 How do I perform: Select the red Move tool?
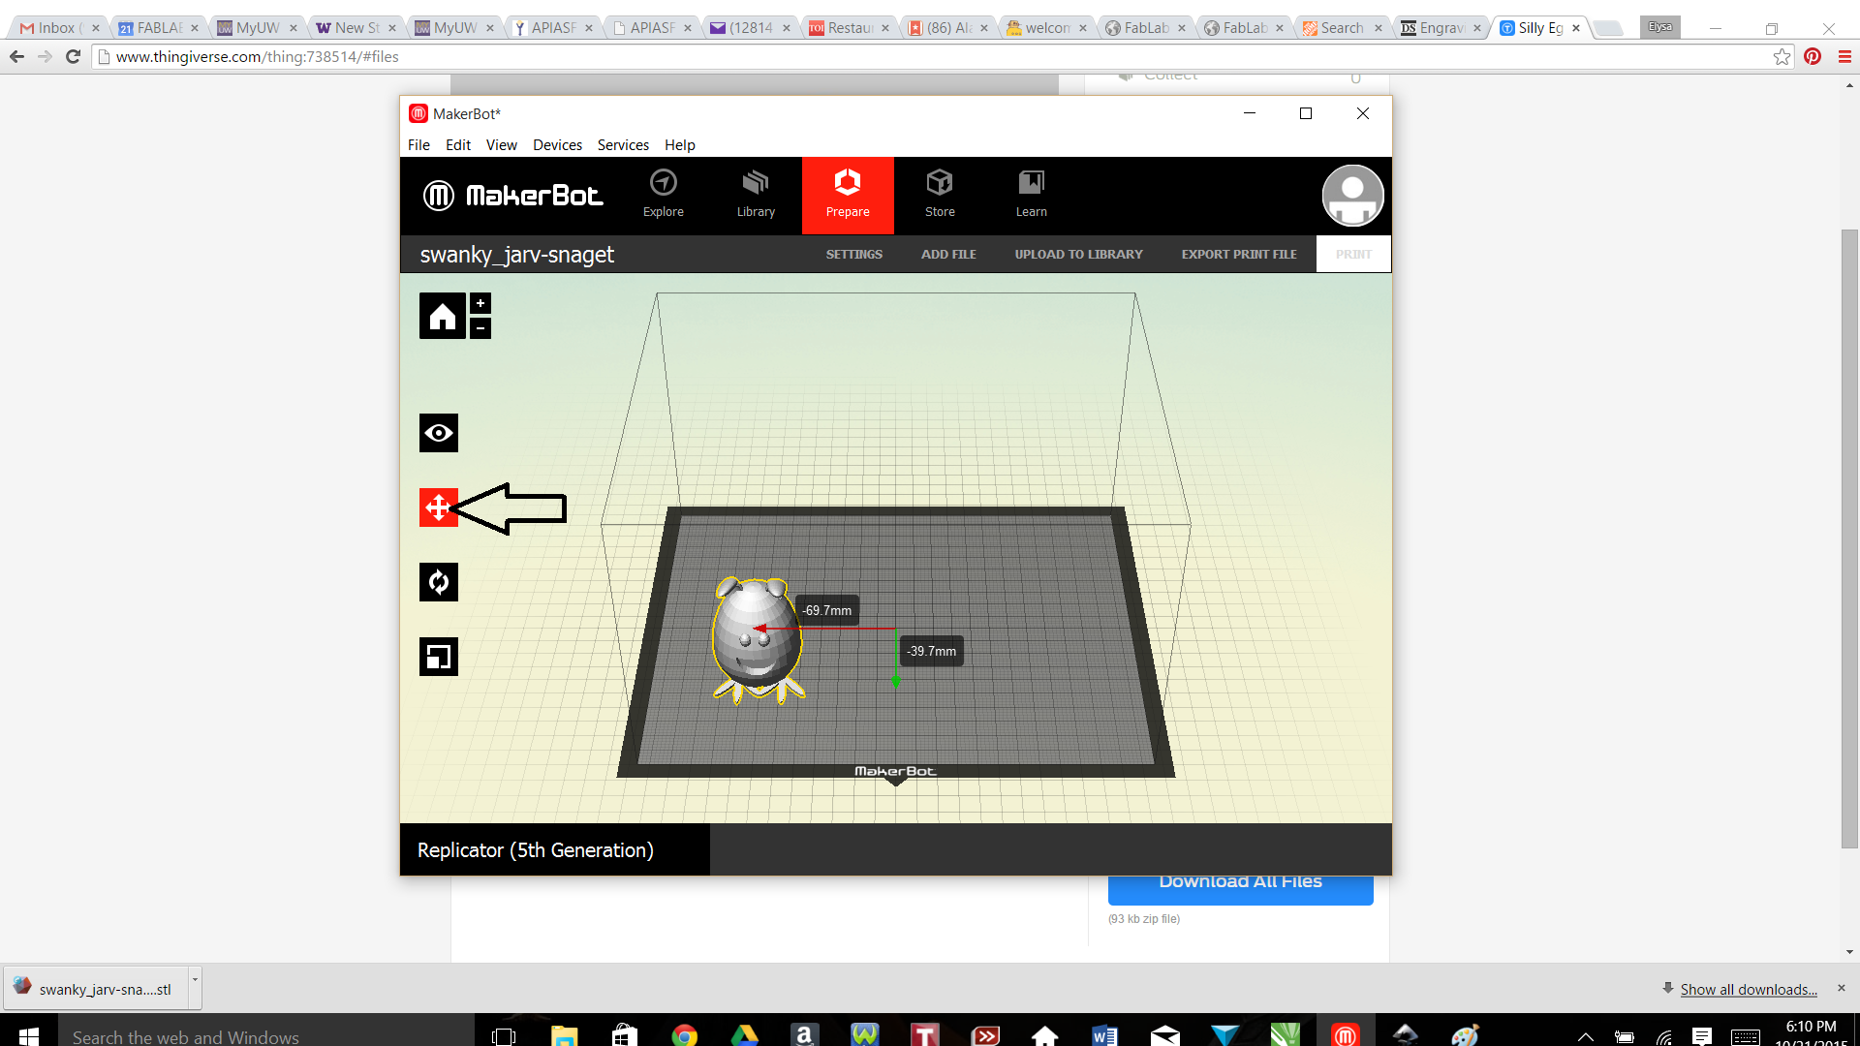coord(439,507)
